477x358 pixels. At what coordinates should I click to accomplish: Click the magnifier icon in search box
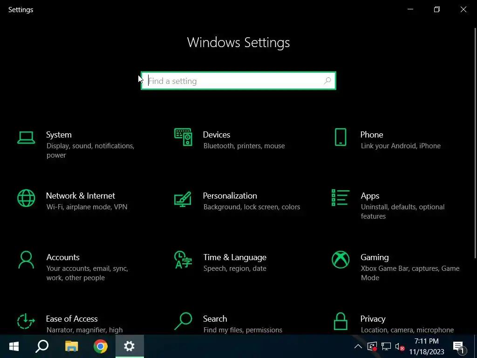327,81
